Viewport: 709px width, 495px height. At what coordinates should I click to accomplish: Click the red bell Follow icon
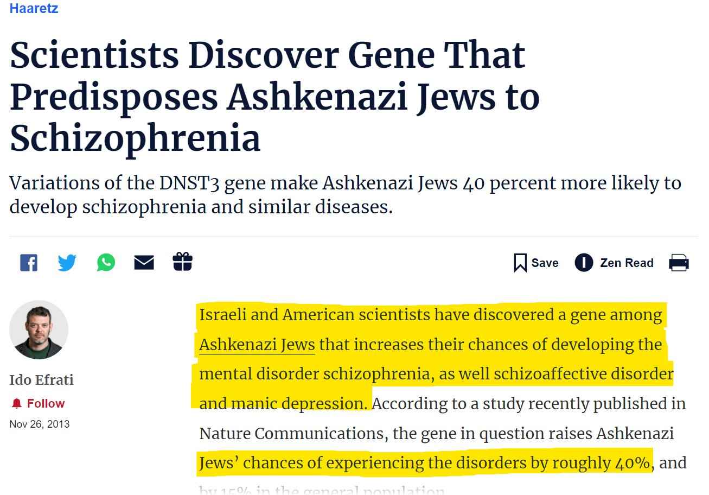click(17, 403)
